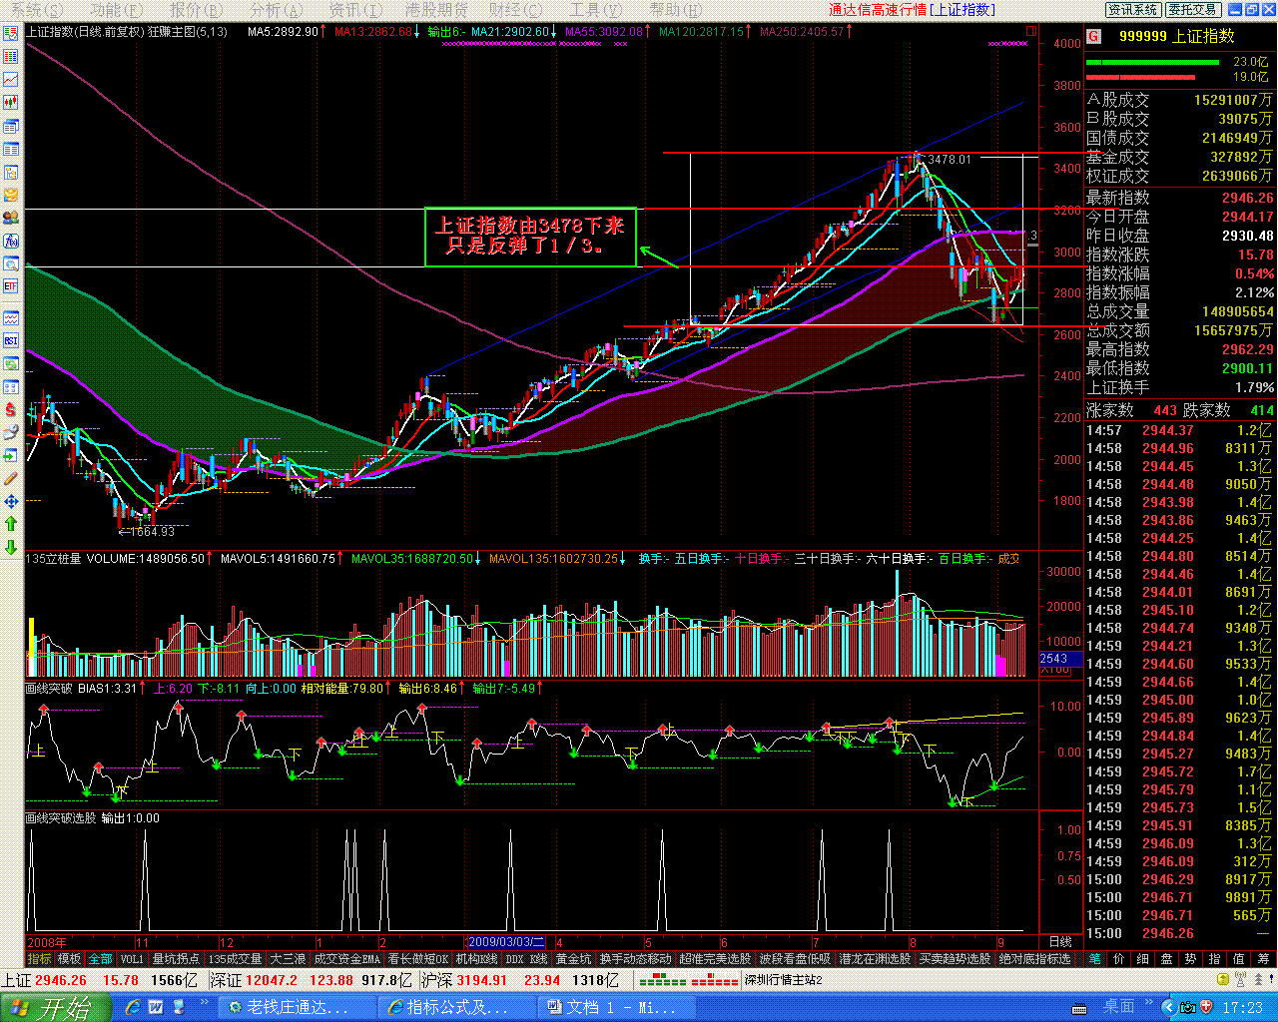Select the RSI indicator sidebar icon
Screen dimensions: 1278x1022
[11, 341]
